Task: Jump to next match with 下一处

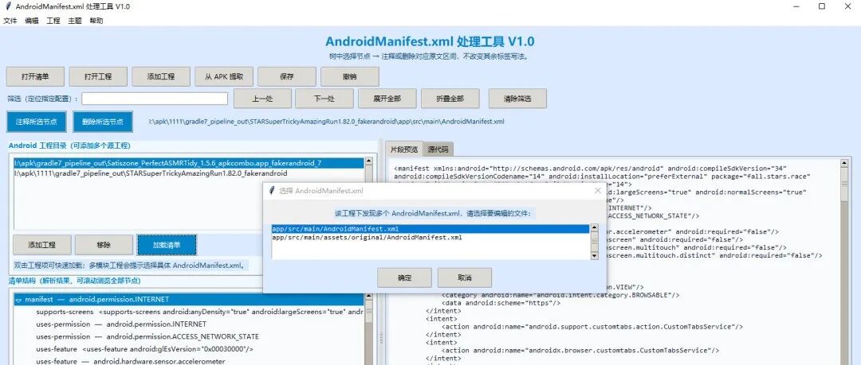Action: click(x=324, y=99)
